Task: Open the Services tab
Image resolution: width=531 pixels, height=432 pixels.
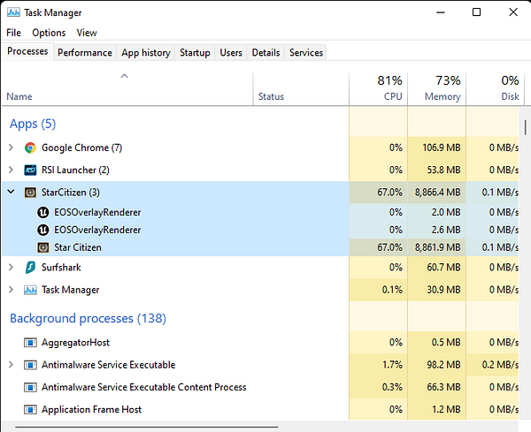Action: coord(306,53)
